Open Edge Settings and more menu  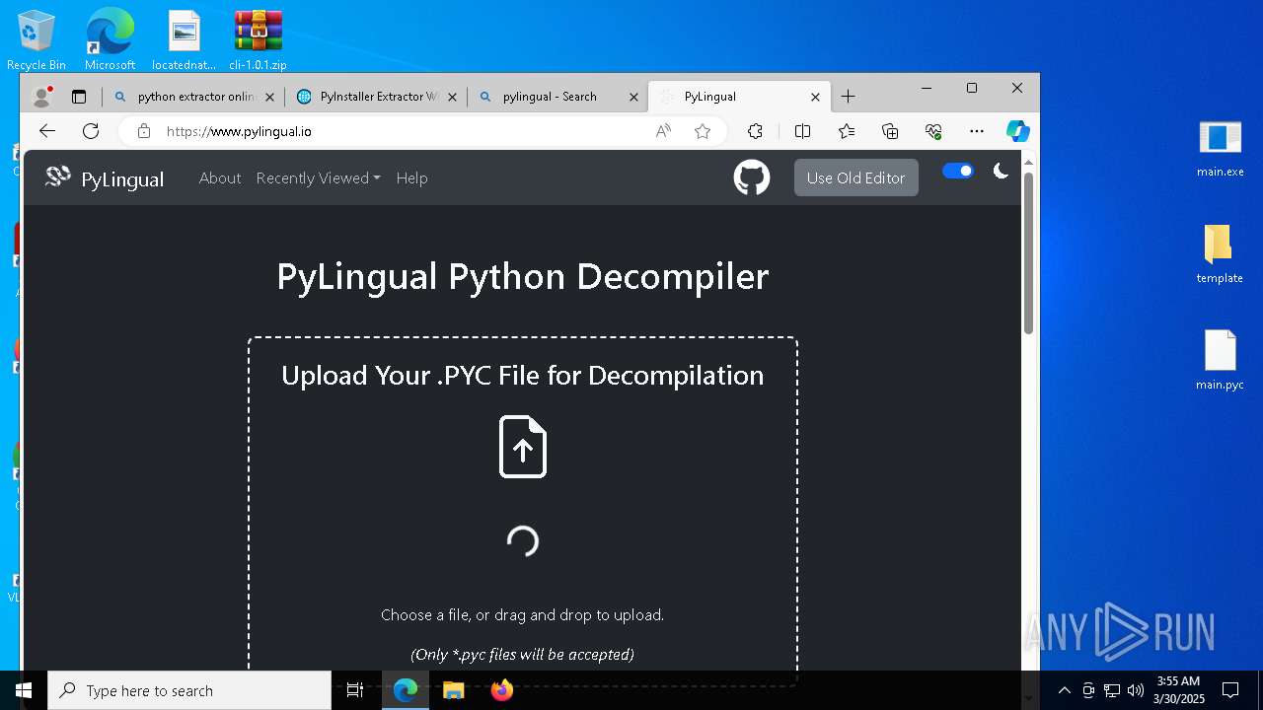977,131
